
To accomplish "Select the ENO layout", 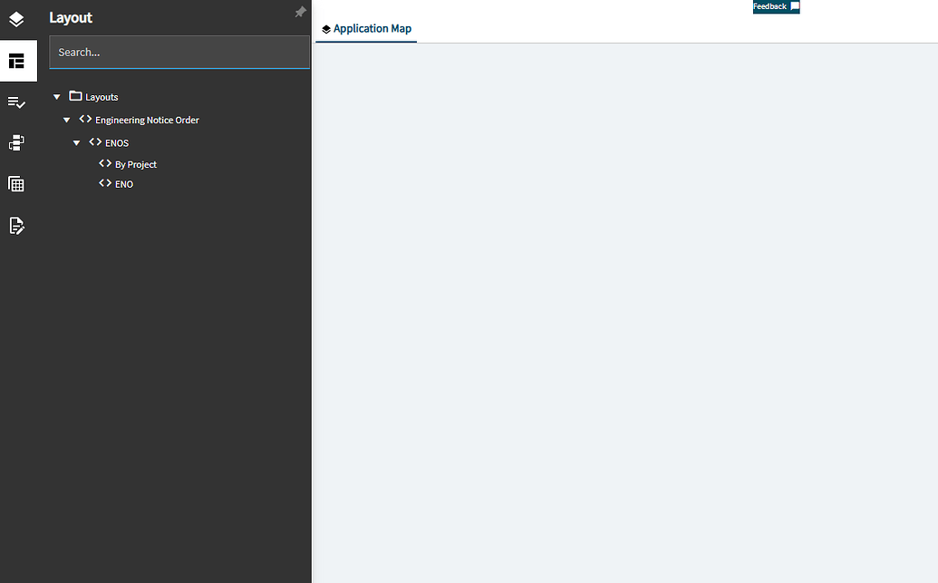I will click(123, 183).
